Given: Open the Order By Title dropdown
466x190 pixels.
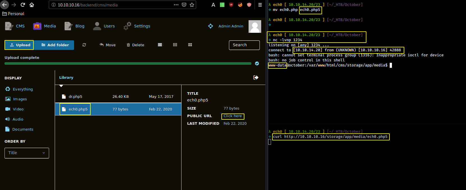Looking at the screenshot, I should [27, 153].
